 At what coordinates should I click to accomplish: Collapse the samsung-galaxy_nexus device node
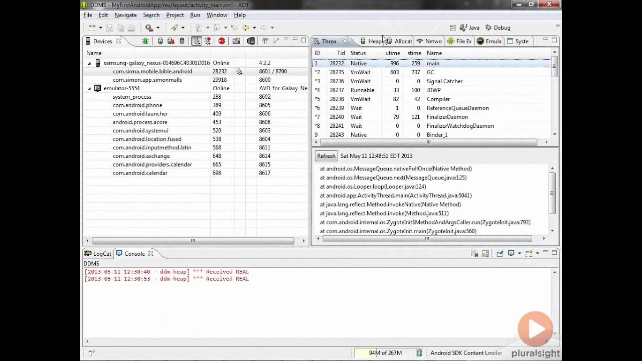(90, 63)
